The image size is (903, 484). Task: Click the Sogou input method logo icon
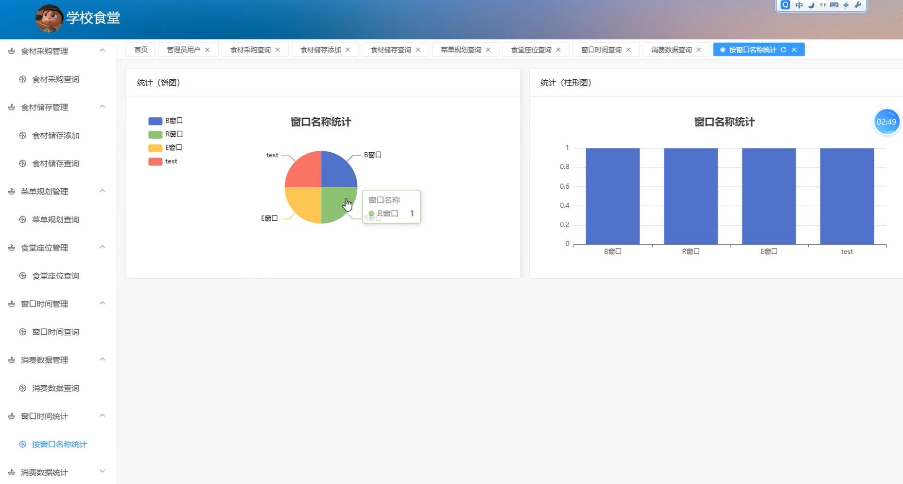(x=785, y=5)
